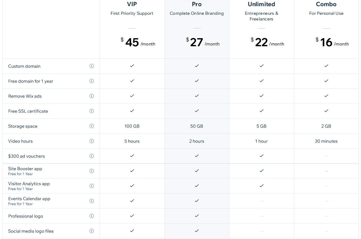Click info icon for $300 ad vouchers
Image resolution: width=361 pixels, height=239 pixels.
coord(92,156)
